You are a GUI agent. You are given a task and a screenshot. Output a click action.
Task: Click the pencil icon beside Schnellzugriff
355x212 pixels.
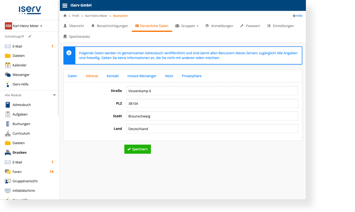pyautogui.click(x=30, y=37)
